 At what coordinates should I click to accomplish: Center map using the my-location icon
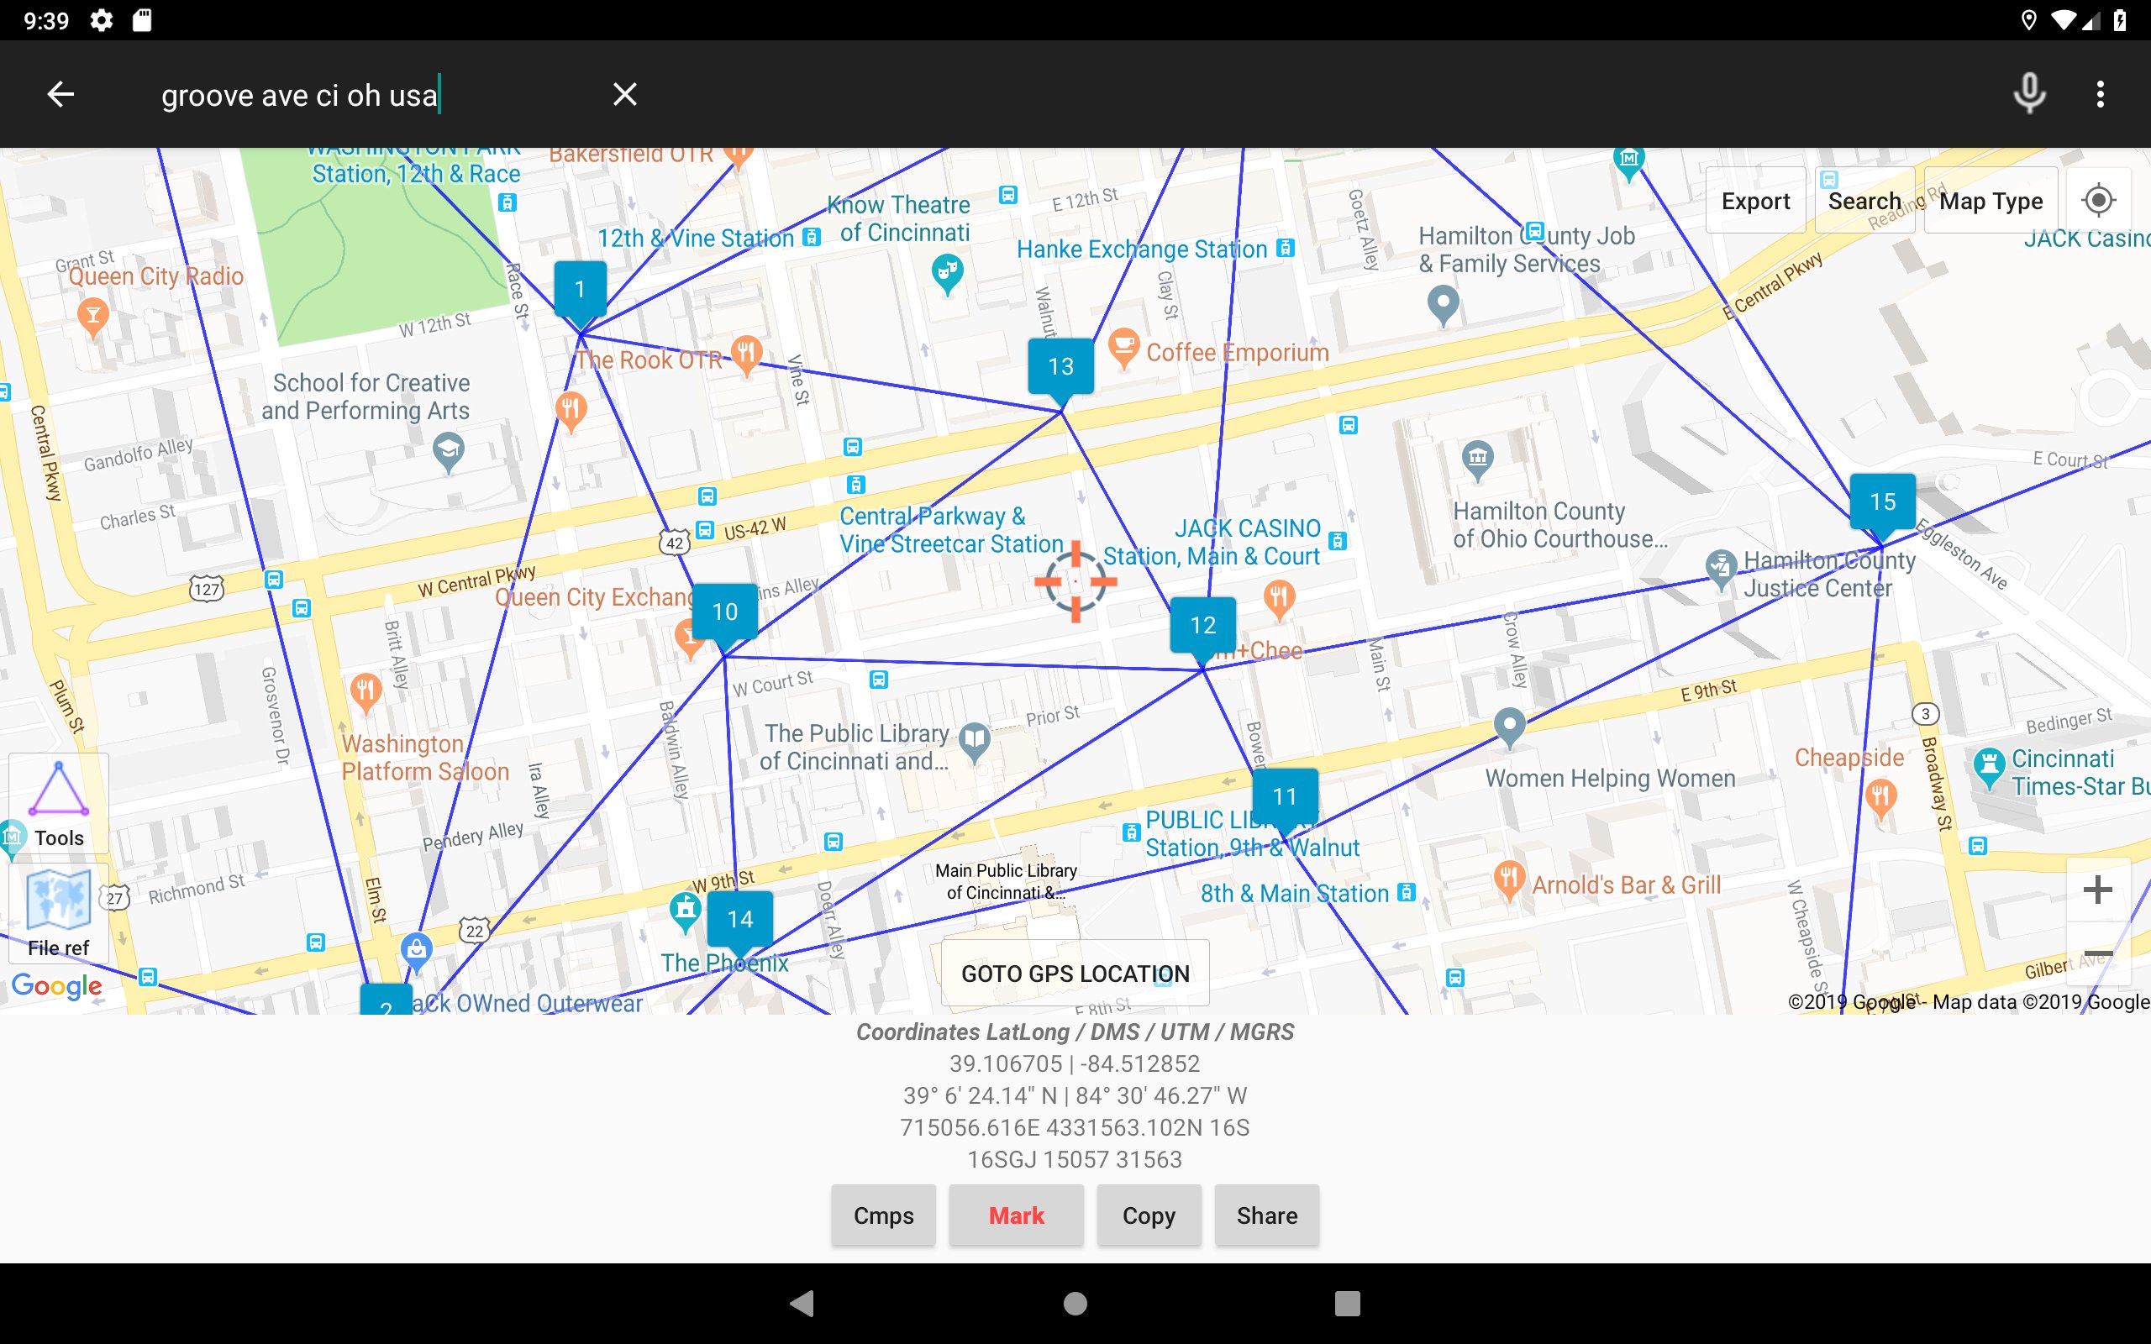click(2098, 200)
